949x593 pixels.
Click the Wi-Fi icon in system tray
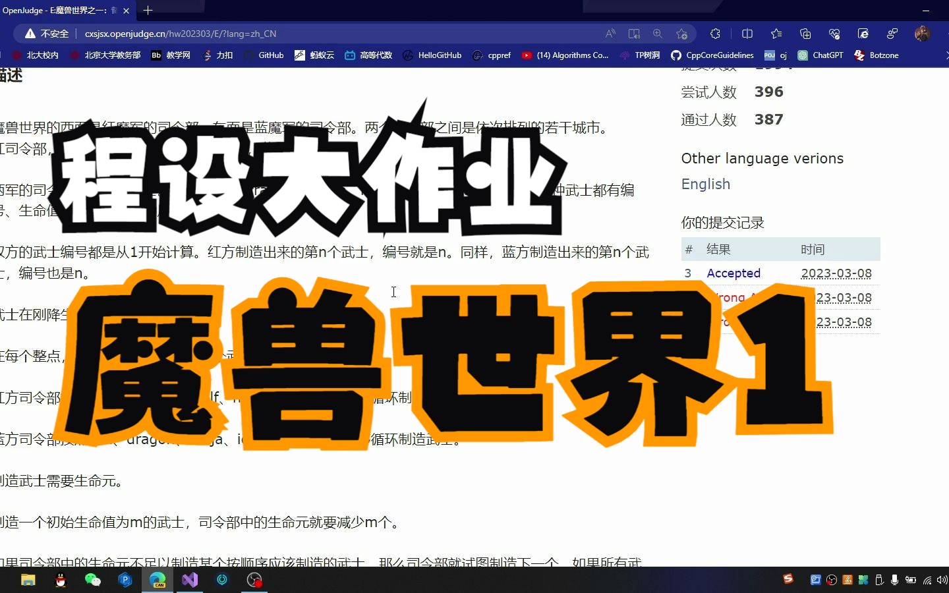coord(927,580)
